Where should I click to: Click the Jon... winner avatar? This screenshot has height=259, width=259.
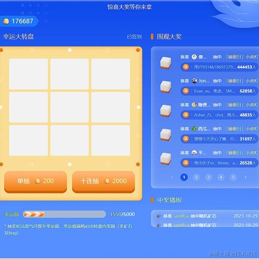click(194, 81)
